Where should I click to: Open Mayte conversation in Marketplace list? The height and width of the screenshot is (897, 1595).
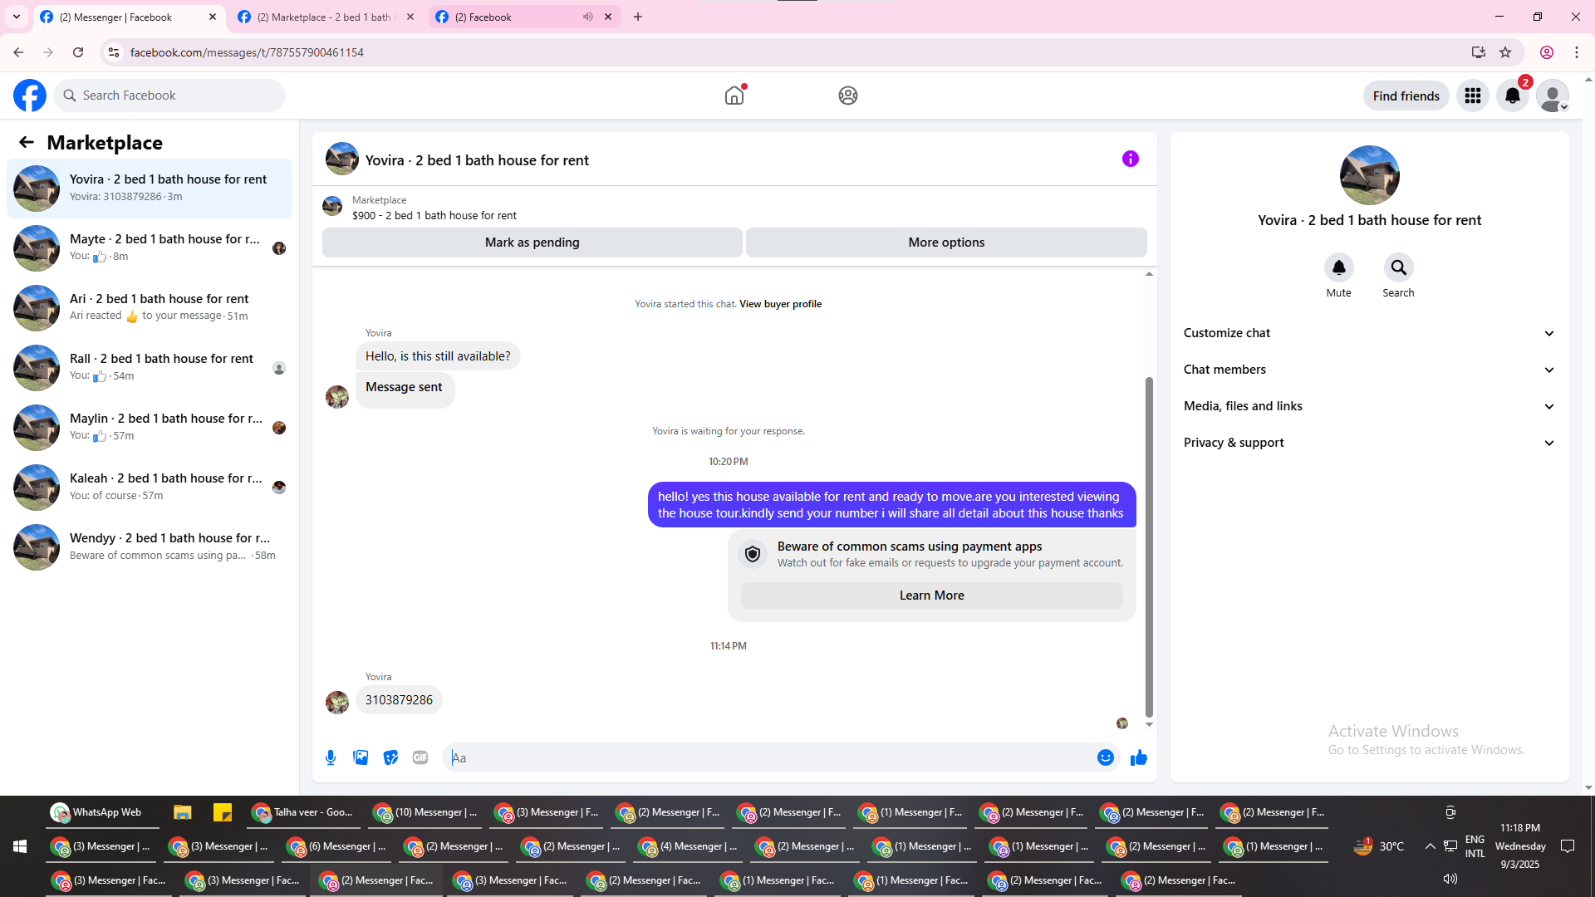click(x=150, y=248)
